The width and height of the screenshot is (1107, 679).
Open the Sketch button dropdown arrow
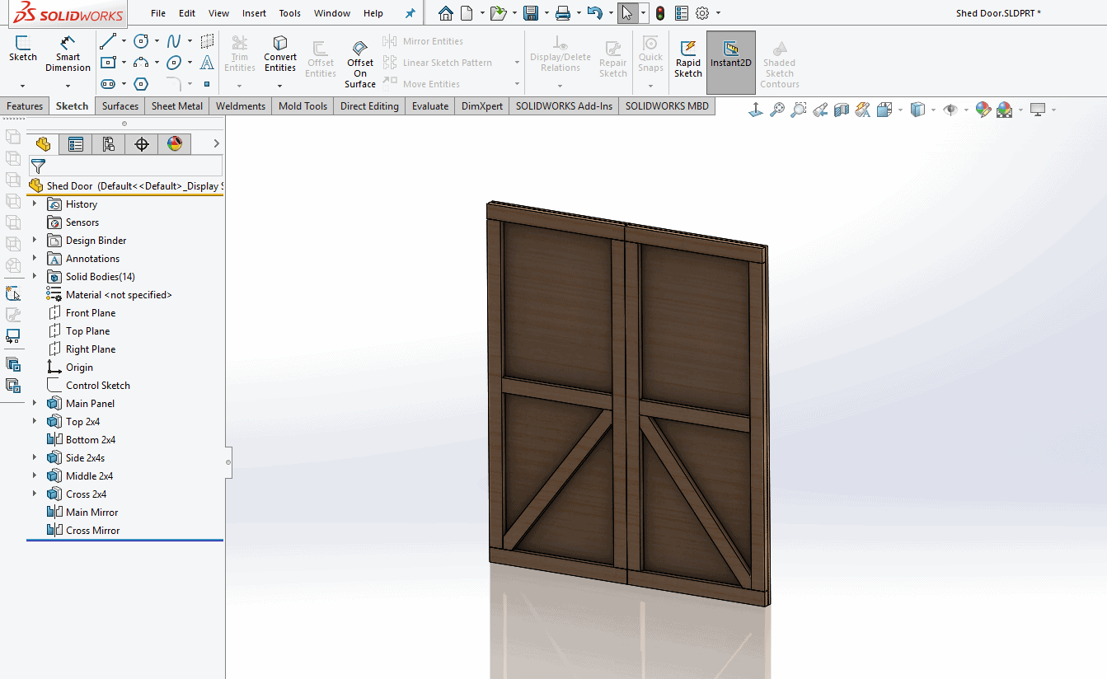22,85
